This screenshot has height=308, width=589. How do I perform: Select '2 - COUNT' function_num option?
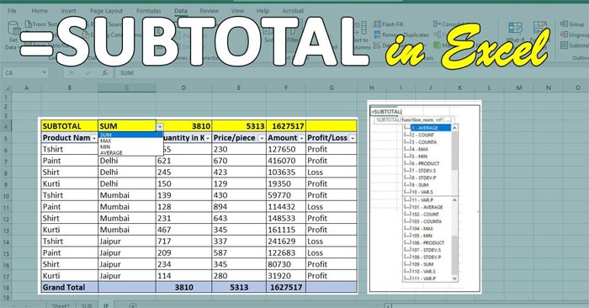427,135
